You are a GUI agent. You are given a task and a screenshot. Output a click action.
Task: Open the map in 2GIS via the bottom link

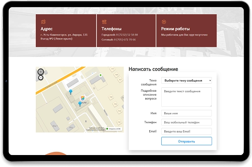(114, 129)
